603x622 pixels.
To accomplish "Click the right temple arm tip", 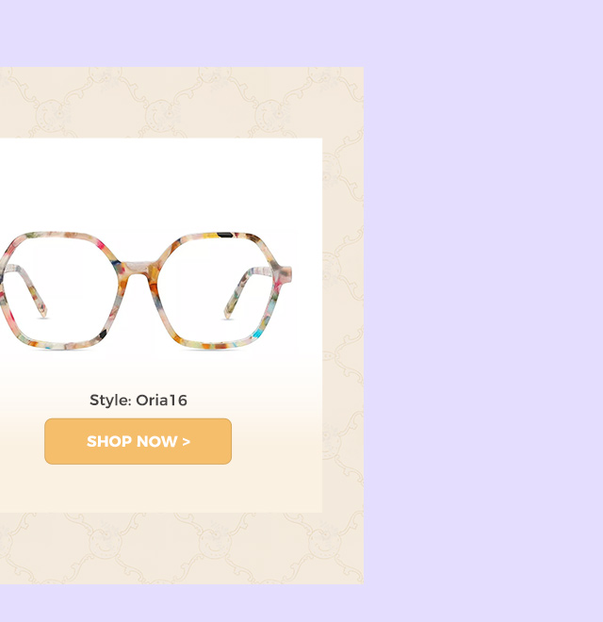I will (x=228, y=315).
